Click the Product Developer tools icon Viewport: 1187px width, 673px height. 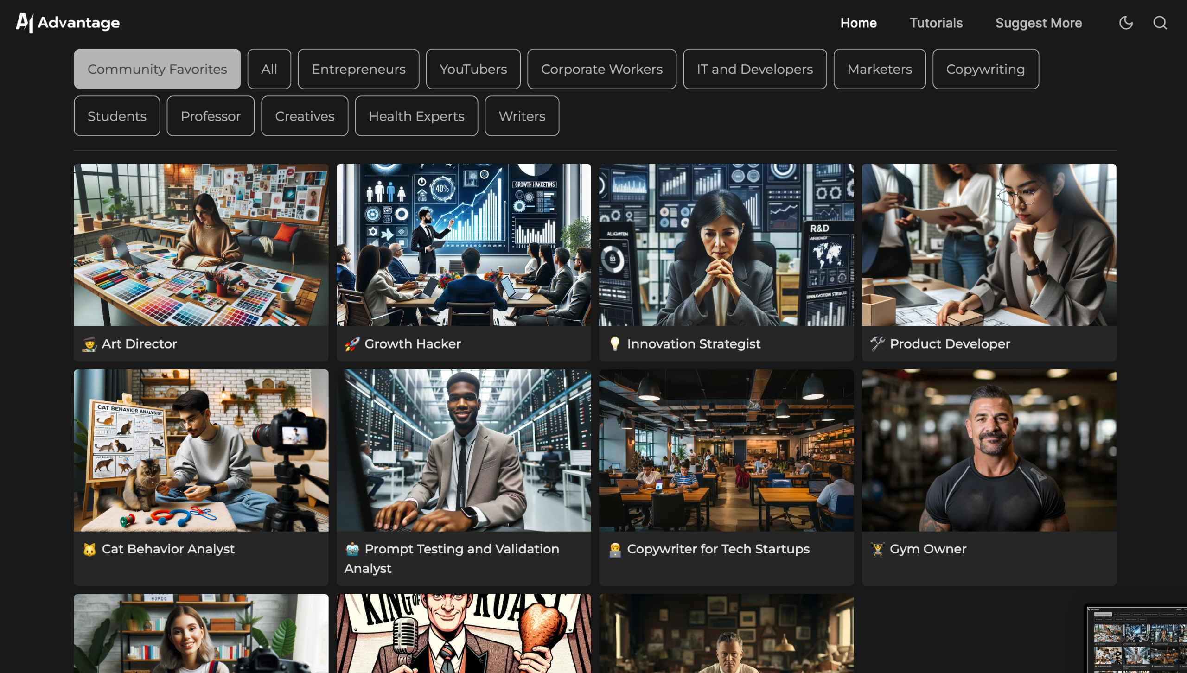point(877,344)
